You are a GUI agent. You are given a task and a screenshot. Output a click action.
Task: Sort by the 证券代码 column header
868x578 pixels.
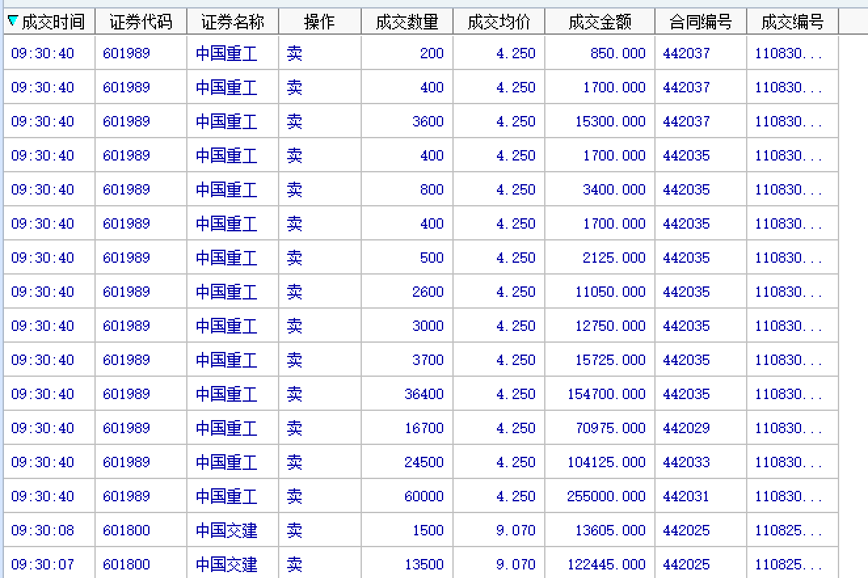(x=141, y=22)
